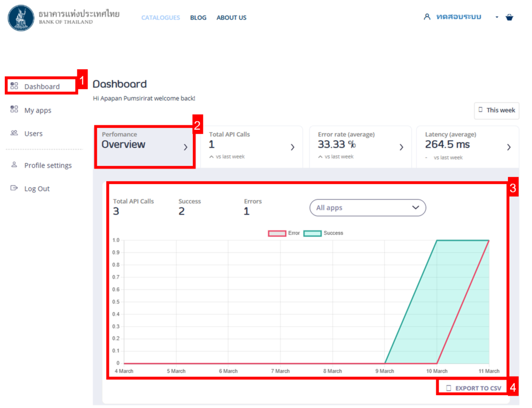This screenshot has height=408, width=532.
Task: Click the Log Out arrow icon
Action: 14,188
